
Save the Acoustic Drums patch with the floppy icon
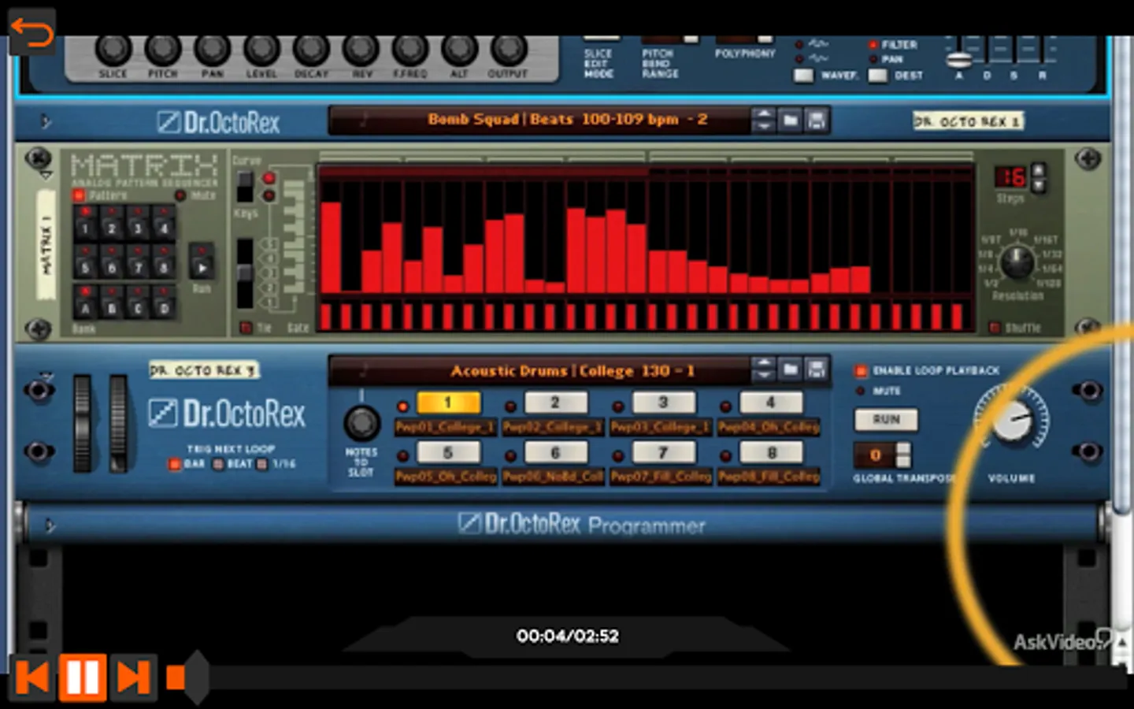(x=817, y=369)
